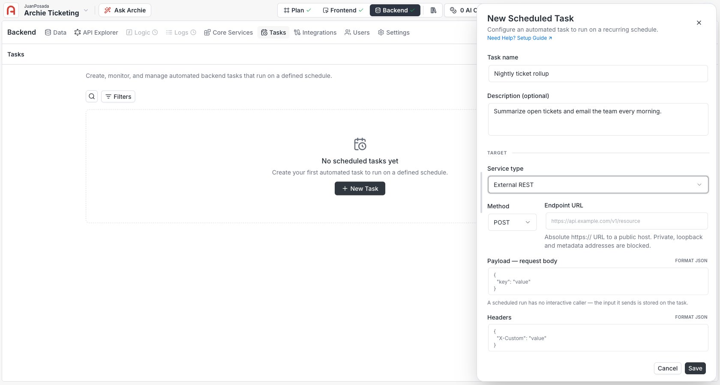Click FORMAT JSON beside Payload
This screenshot has height=385, width=720.
tap(691, 261)
